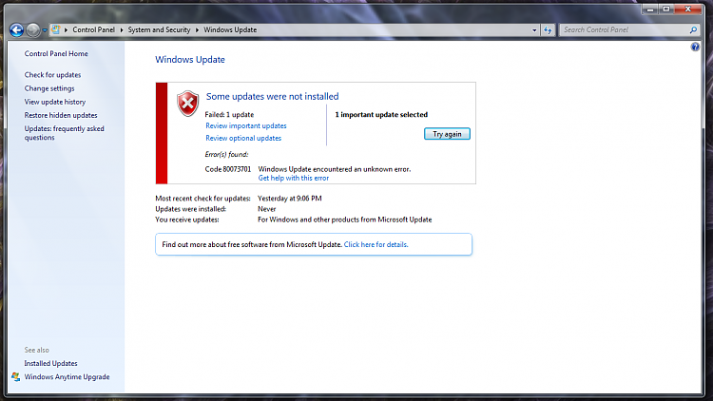Click the Some updates were not installed heading
Viewport: 713px width, 401px height.
click(x=273, y=96)
